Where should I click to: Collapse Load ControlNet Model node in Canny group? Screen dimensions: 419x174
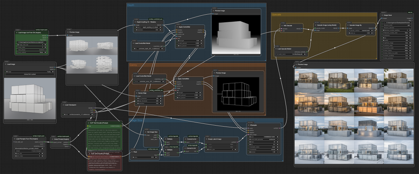point(134,76)
